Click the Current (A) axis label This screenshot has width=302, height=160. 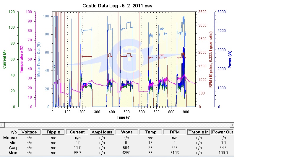[4, 59]
